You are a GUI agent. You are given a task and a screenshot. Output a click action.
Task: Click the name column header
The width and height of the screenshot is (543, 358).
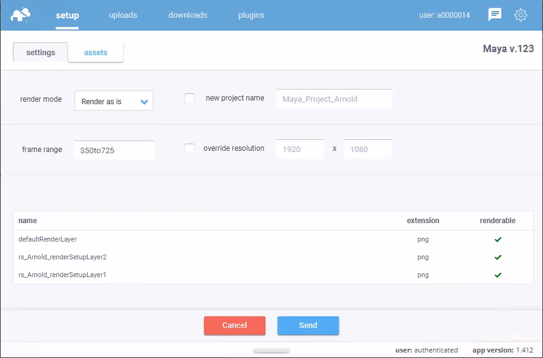(x=28, y=221)
